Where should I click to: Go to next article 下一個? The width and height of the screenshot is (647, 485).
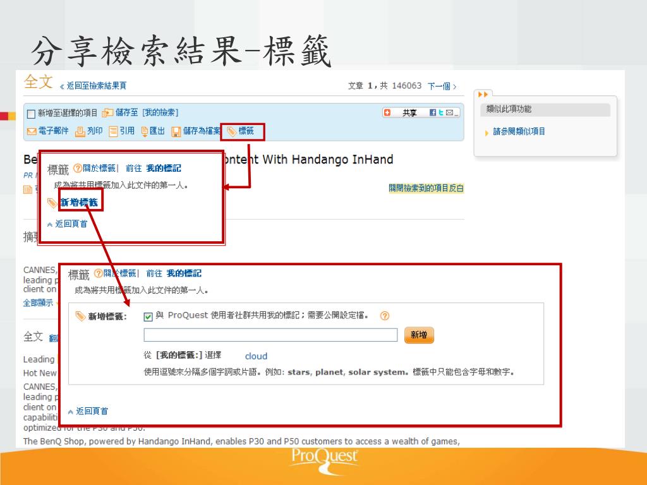(442, 86)
